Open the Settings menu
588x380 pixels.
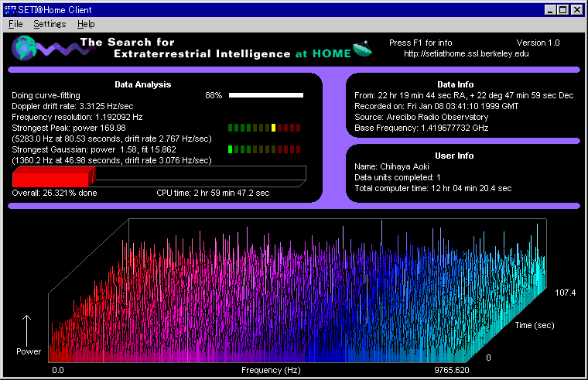(x=50, y=24)
